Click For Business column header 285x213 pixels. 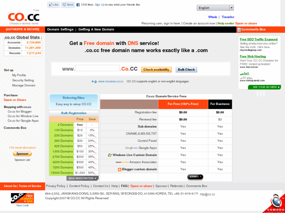coord(220,104)
